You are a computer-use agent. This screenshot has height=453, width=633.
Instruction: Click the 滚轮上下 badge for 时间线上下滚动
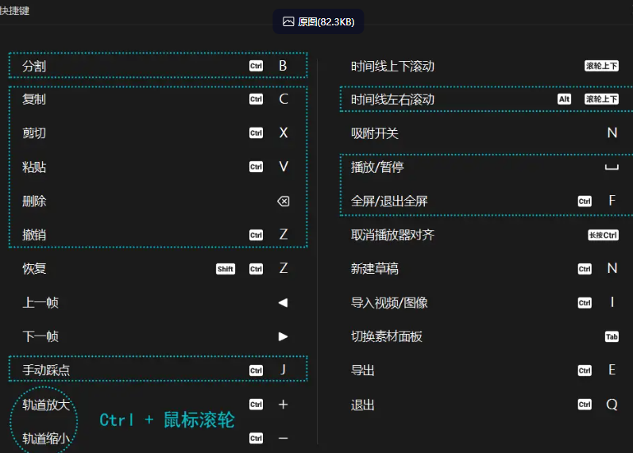click(x=601, y=66)
